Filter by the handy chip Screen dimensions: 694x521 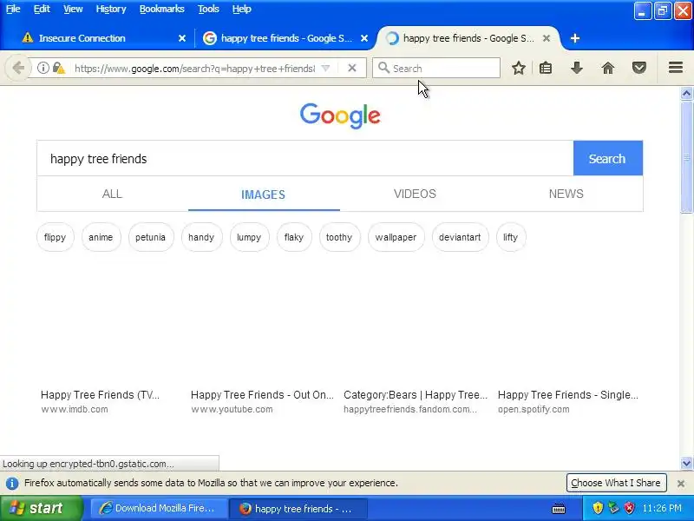(201, 237)
